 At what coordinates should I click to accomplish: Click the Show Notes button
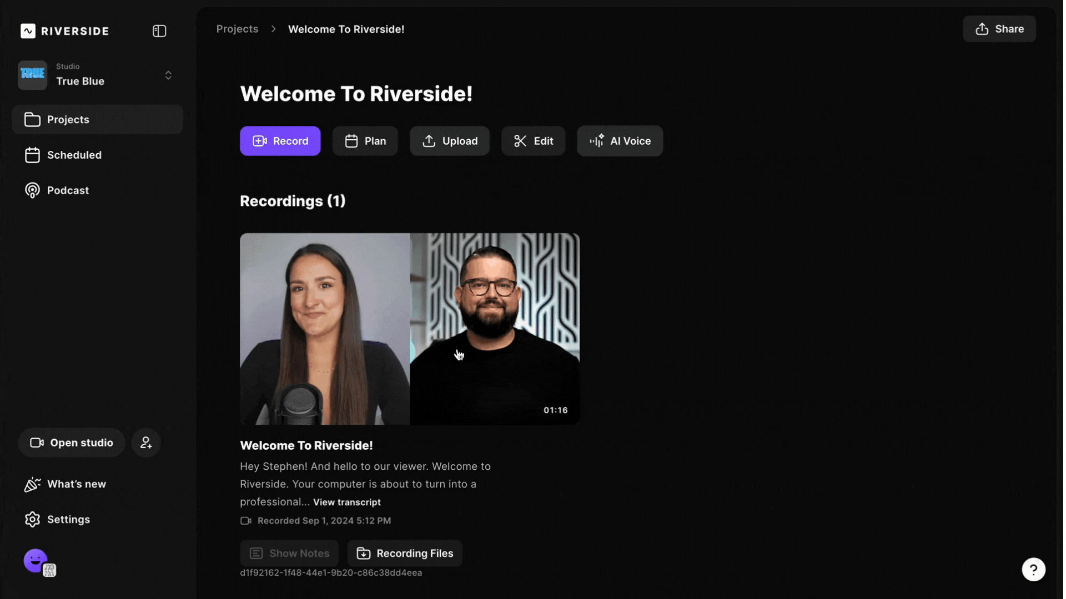pos(289,554)
